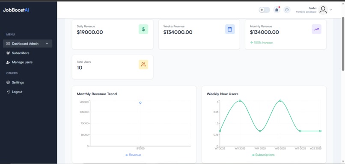Screen dimensions: 345x164
Task: Open the chat messages icon
Action: (x=287, y=10)
